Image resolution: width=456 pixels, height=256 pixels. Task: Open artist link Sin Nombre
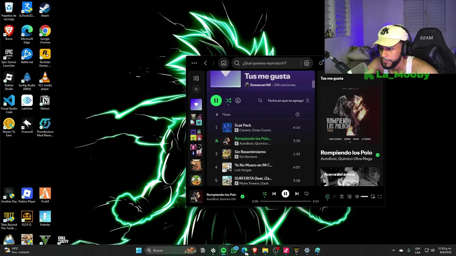[248, 157]
